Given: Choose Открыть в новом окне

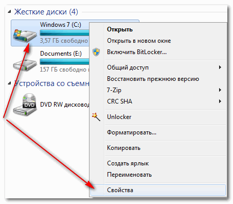Looking at the screenshot, I should [158, 41].
